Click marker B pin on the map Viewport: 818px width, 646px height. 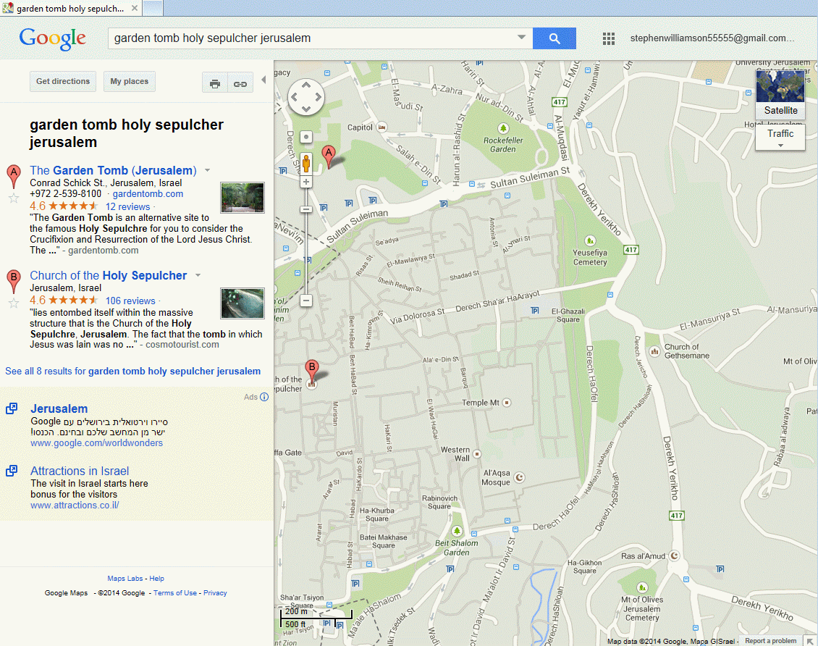312,372
